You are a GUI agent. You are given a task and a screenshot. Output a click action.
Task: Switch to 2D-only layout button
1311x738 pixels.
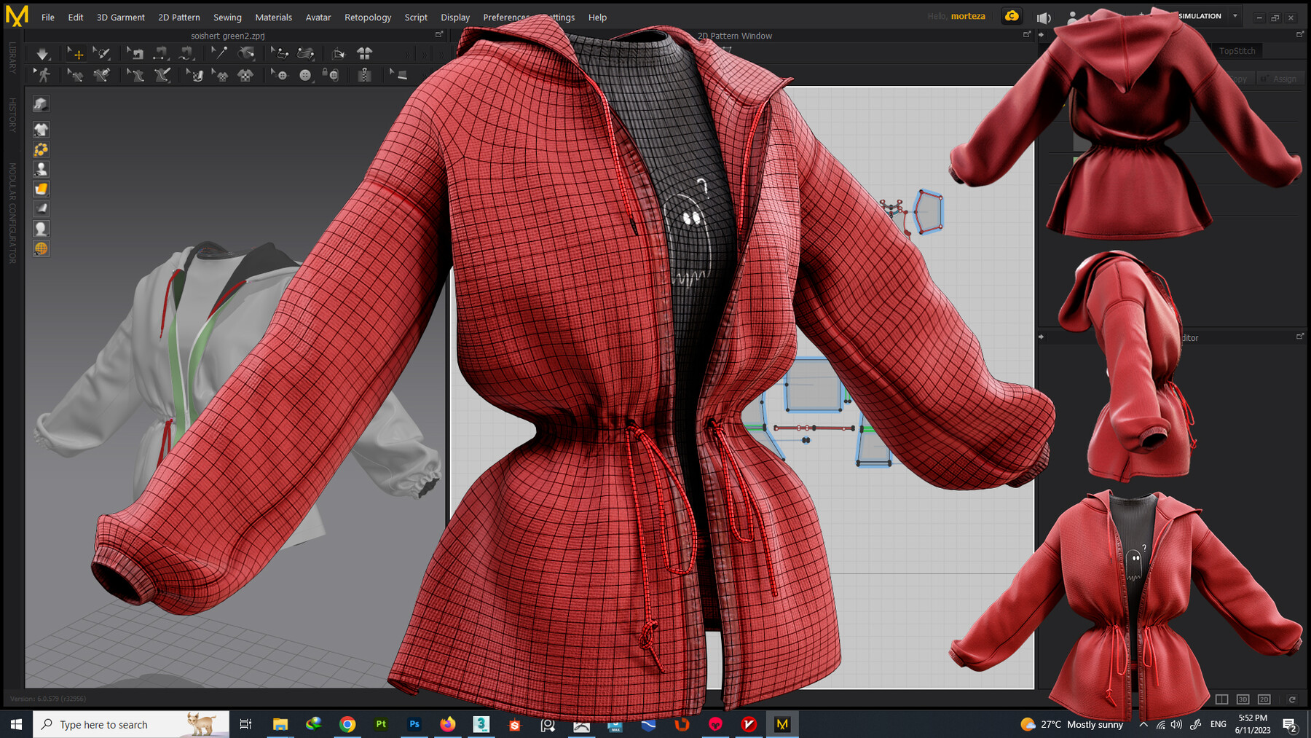tap(1264, 699)
